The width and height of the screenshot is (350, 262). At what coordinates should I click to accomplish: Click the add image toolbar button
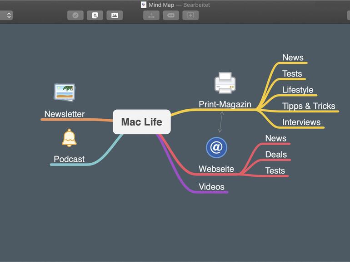115,15
